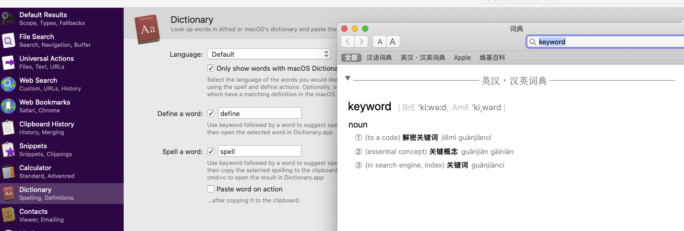Click the Default Results sidebar label
Viewport: 684px width, 231px height.
pos(43,15)
